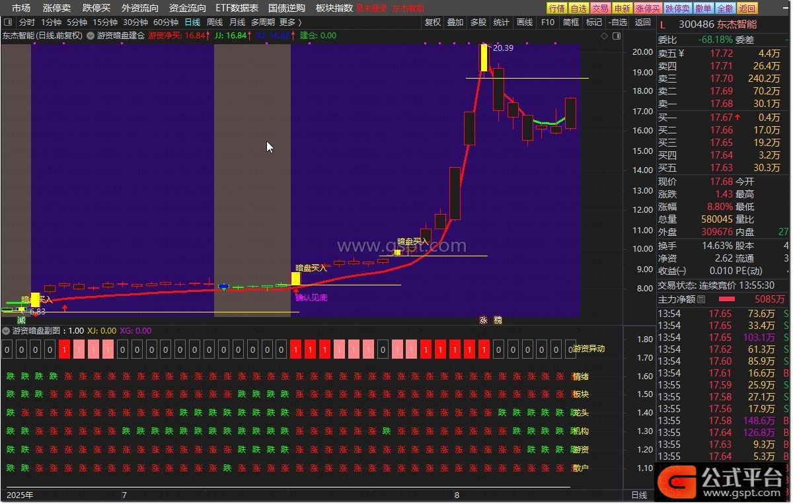Click the blue diamond marker on chart
793x504 pixels.
click(x=223, y=287)
